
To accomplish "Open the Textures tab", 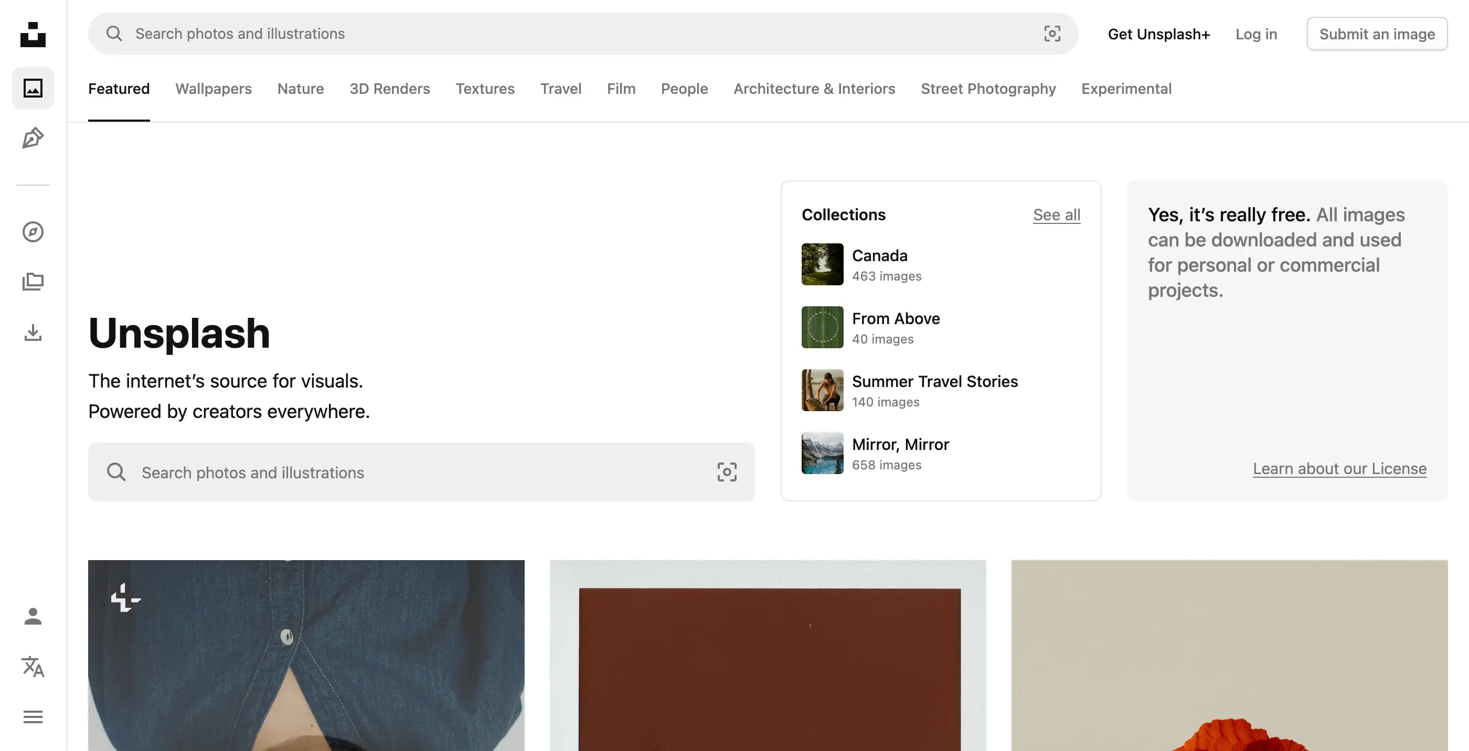I will pyautogui.click(x=485, y=89).
